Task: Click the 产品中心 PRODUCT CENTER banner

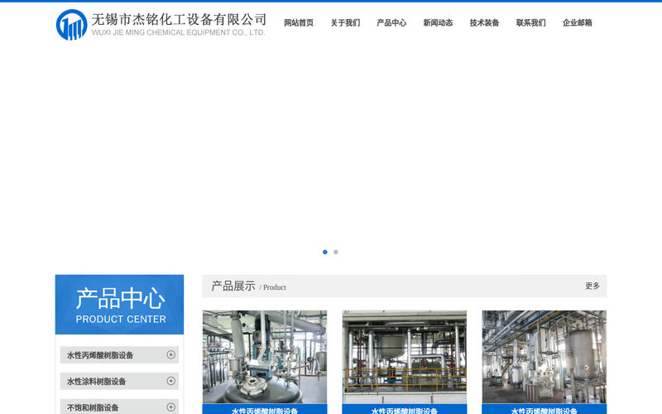Action: pos(119,305)
